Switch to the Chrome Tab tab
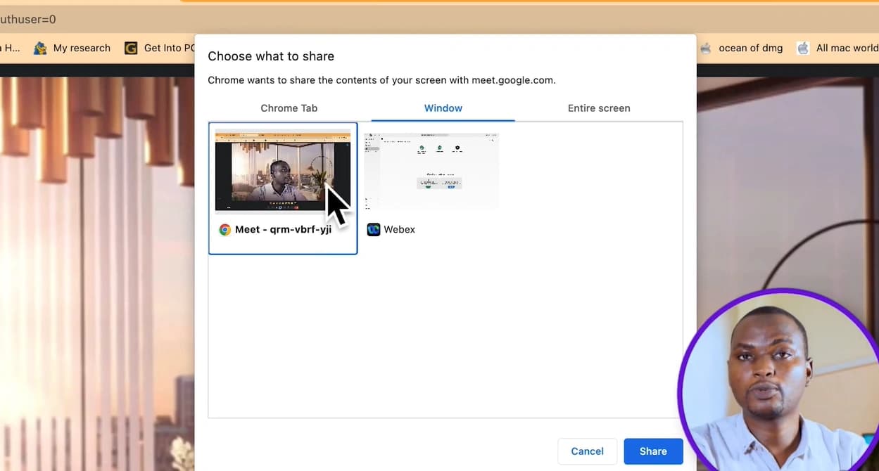 click(x=289, y=108)
